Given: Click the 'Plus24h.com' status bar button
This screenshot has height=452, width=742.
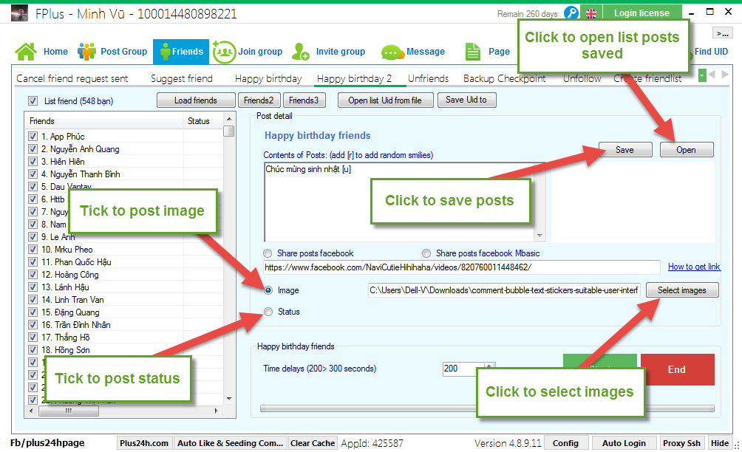Looking at the screenshot, I should click(x=144, y=443).
